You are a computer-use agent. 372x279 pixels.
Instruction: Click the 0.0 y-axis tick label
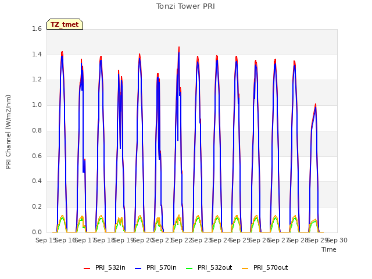(37, 232)
